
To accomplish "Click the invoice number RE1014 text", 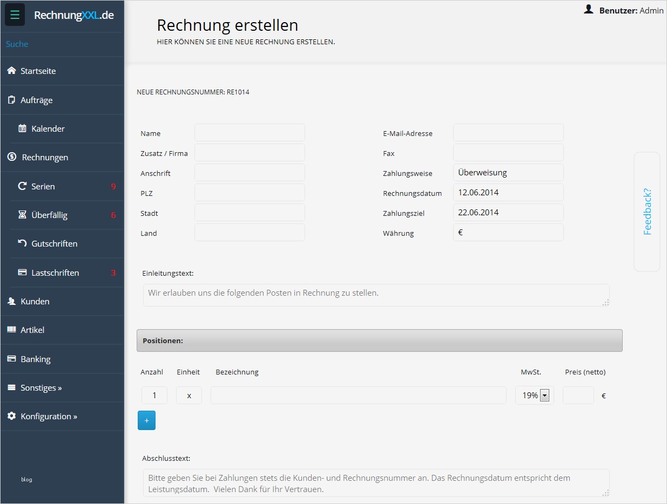I will pyautogui.click(x=238, y=92).
